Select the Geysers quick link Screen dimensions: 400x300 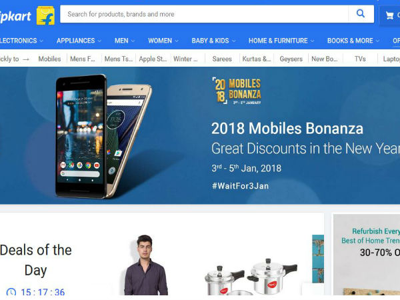click(291, 59)
